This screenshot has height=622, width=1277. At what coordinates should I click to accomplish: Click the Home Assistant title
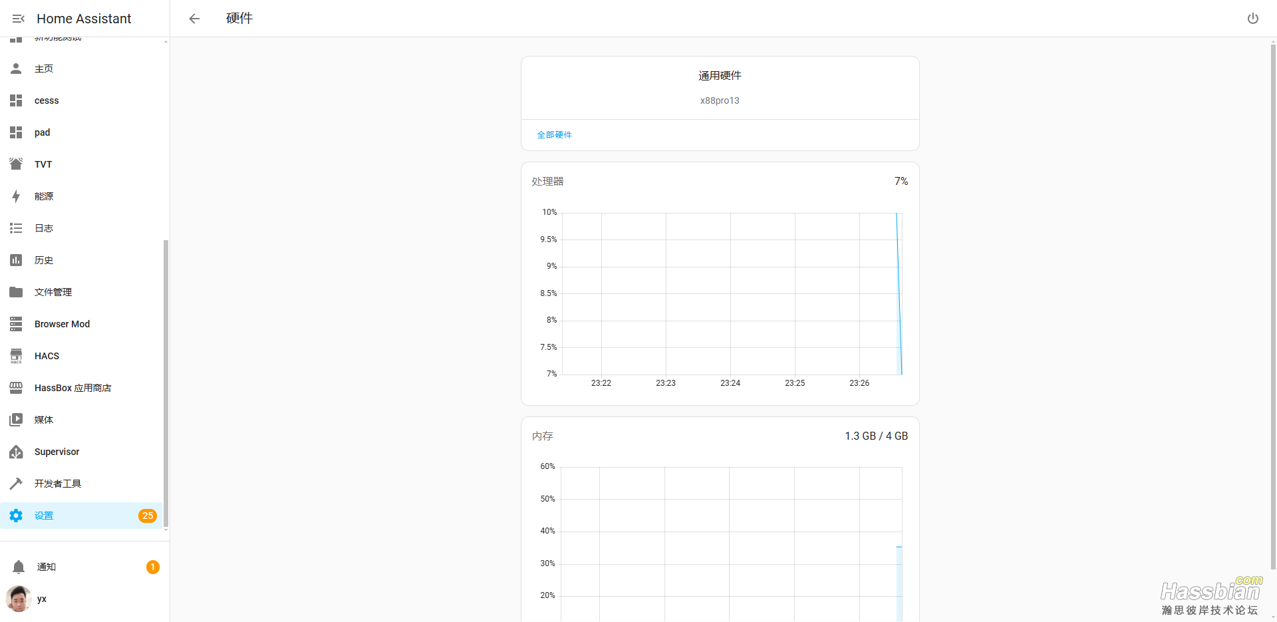pos(84,19)
